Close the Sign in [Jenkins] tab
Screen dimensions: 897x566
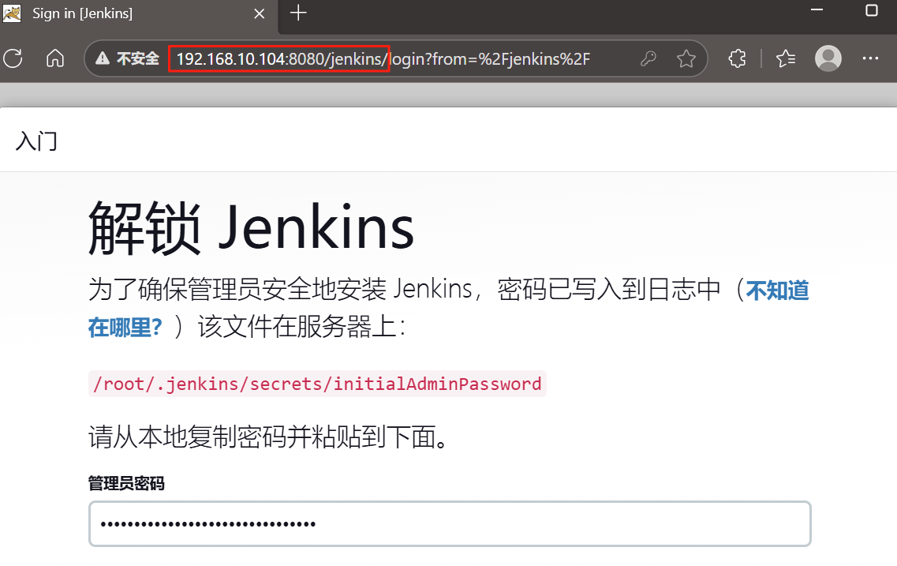click(259, 13)
